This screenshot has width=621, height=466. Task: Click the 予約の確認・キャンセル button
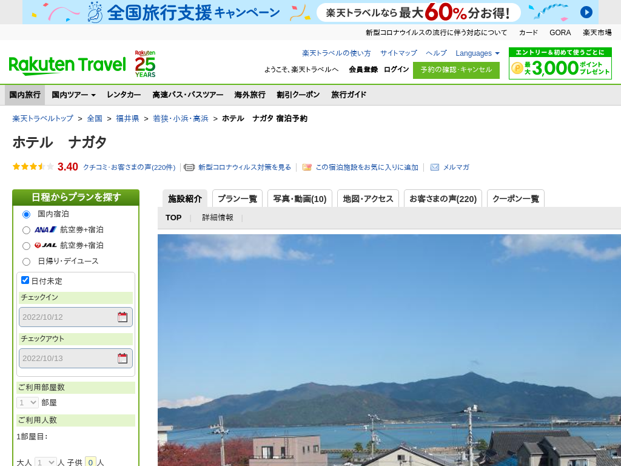[456, 70]
